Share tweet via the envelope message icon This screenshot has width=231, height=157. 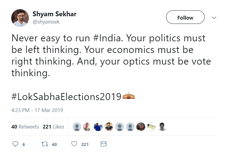[x=104, y=144]
